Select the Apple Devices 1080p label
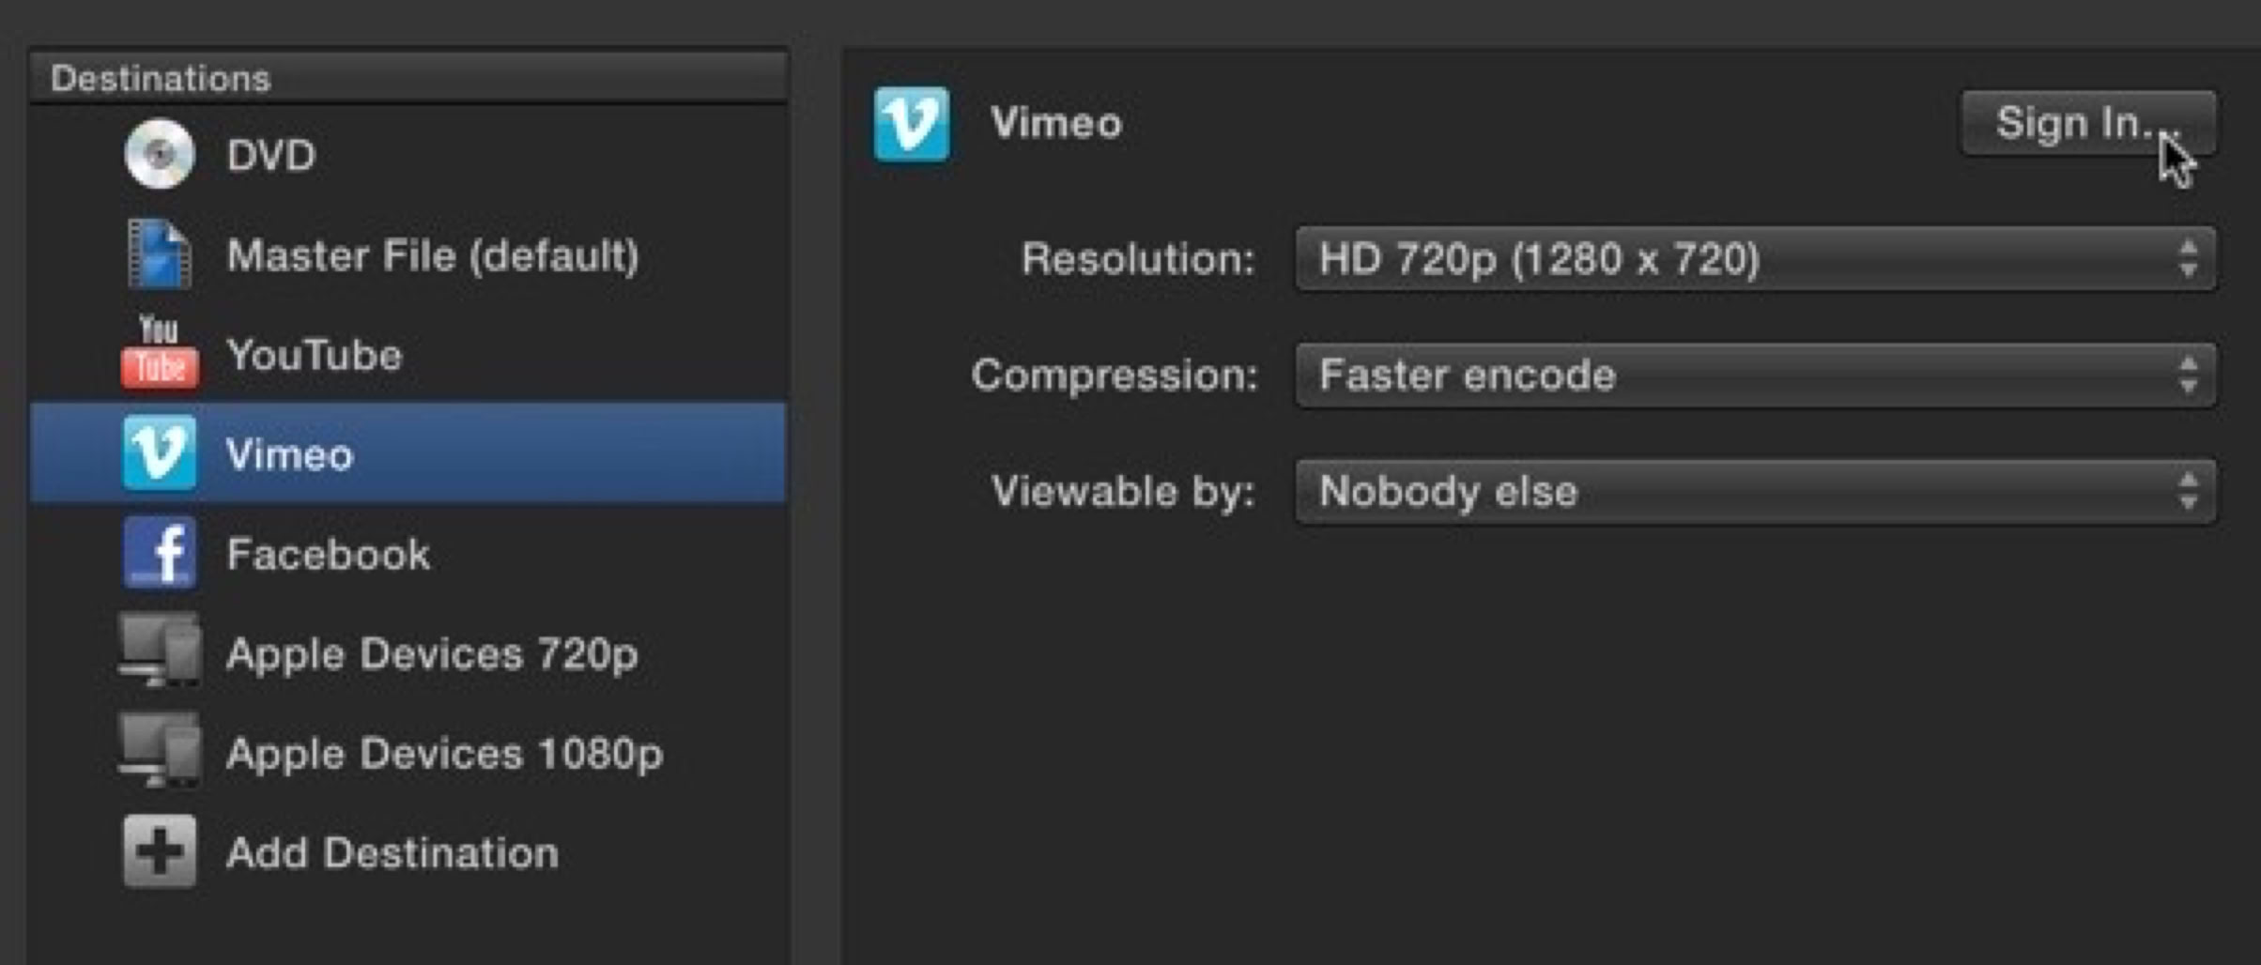 pos(444,754)
